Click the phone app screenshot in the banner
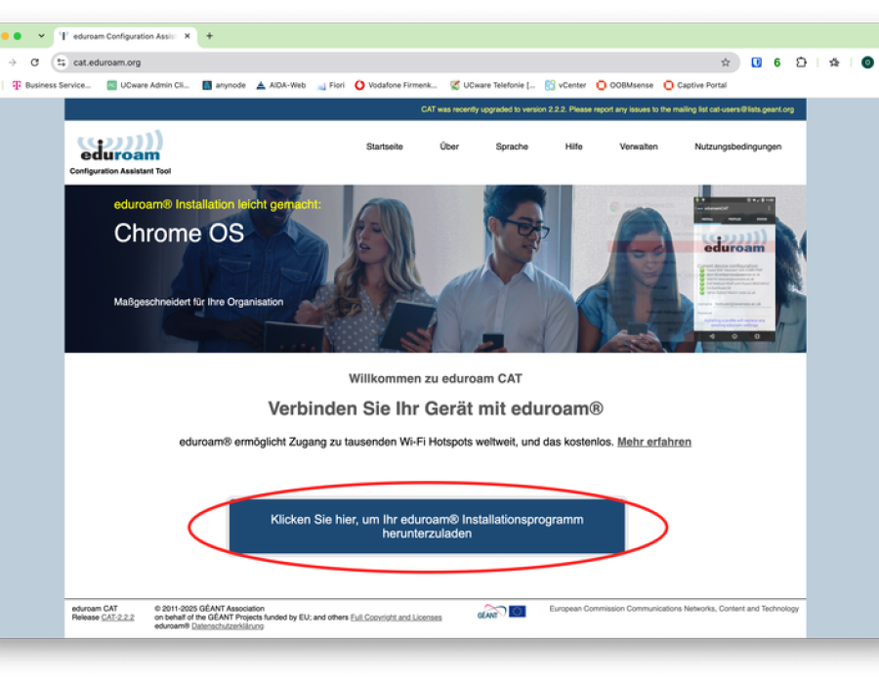The height and width of the screenshot is (684, 879). [x=734, y=269]
